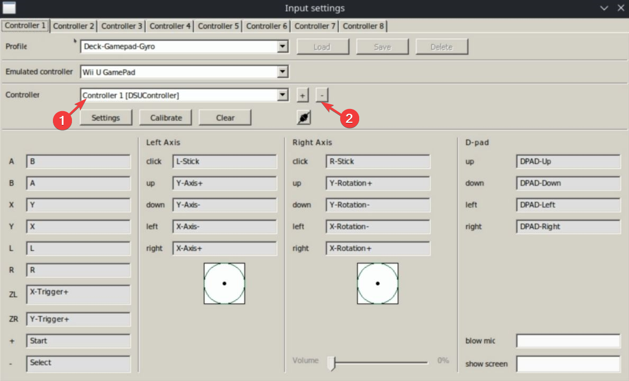Click the Clear mappings button
The height and width of the screenshot is (381, 629).
tap(225, 117)
